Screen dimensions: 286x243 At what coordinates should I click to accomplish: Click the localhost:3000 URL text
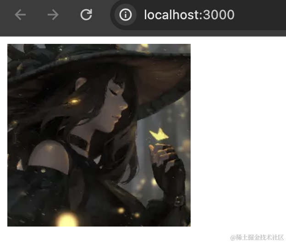point(189,15)
